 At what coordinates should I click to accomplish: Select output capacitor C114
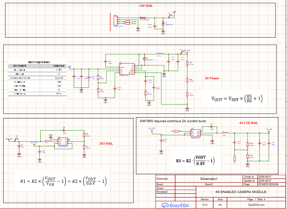point(269,143)
